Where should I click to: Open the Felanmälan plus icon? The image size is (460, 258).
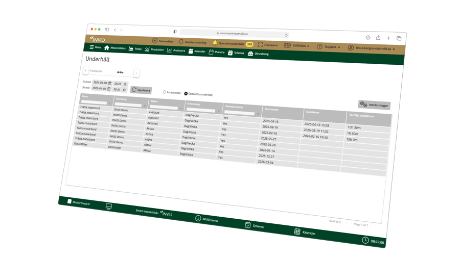[154, 41]
